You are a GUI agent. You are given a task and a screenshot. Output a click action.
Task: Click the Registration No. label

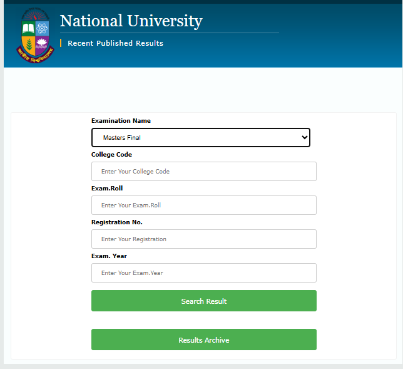(117, 222)
